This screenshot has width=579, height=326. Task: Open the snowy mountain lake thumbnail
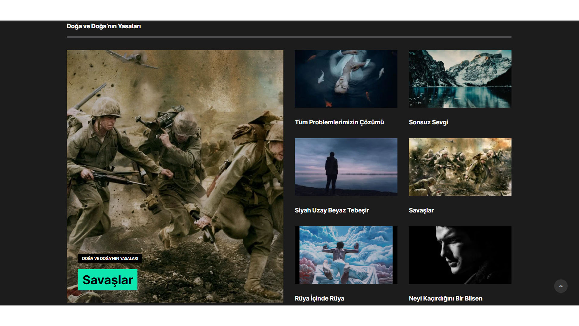(460, 79)
